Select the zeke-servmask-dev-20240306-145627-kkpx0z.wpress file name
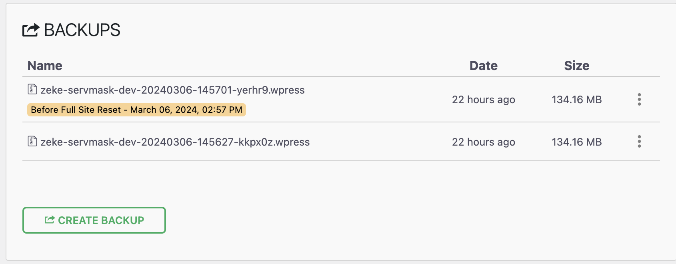 [175, 142]
